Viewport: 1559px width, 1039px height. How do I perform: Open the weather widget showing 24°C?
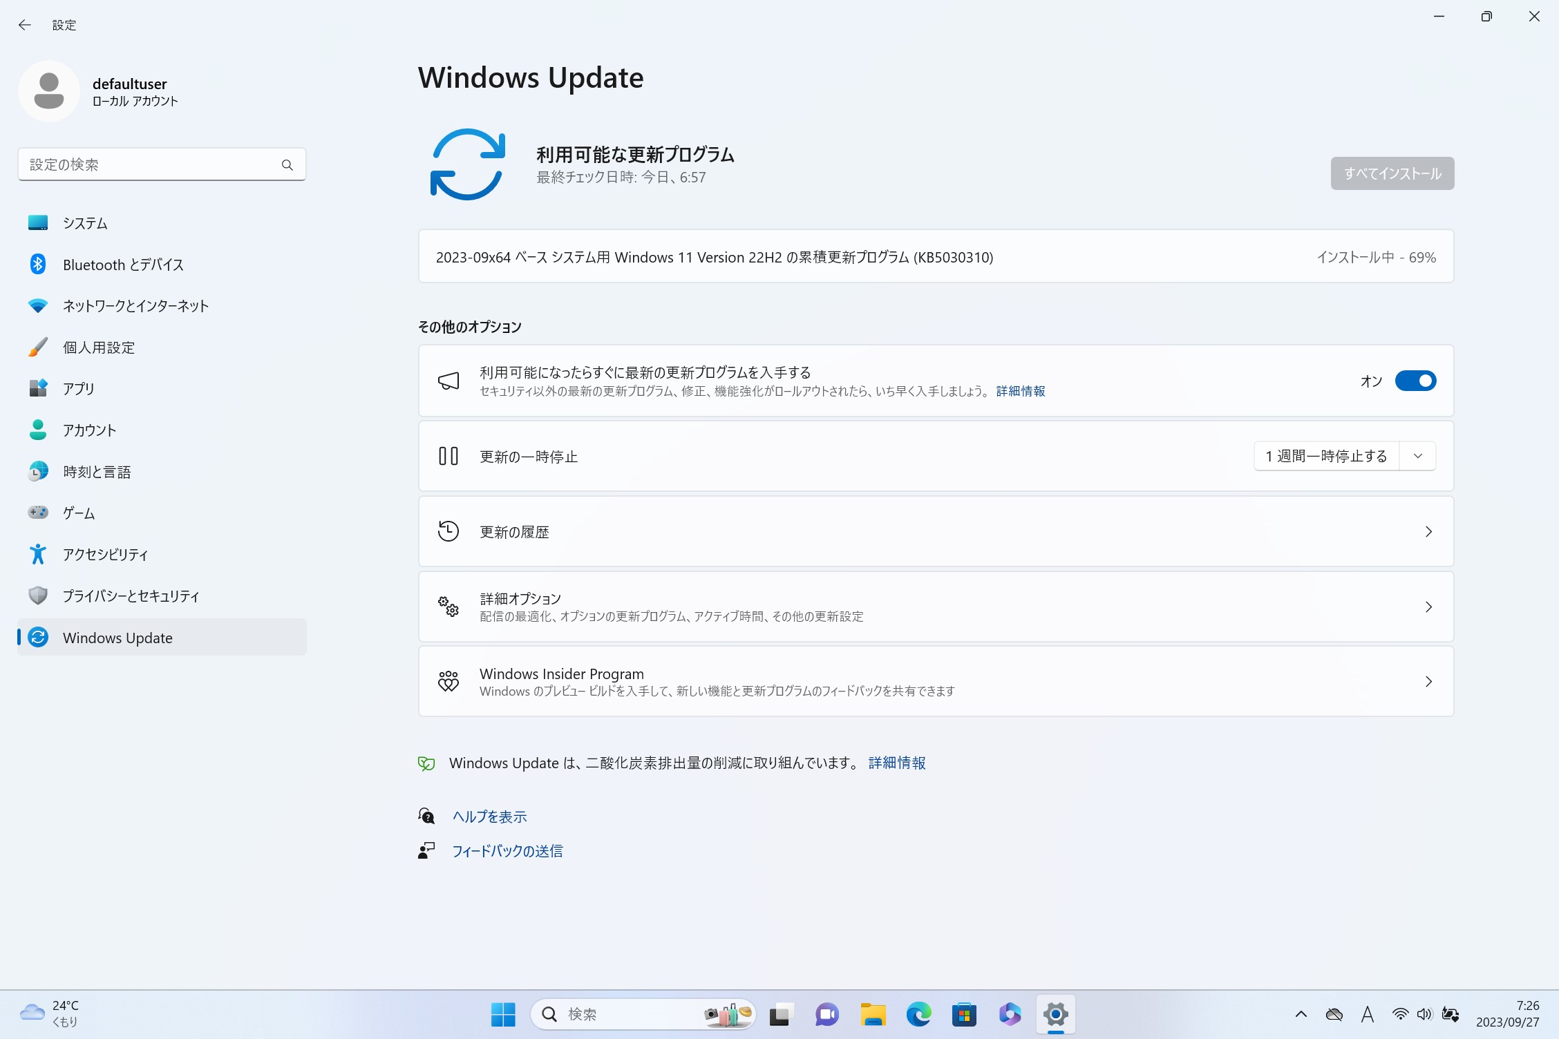(x=50, y=1013)
